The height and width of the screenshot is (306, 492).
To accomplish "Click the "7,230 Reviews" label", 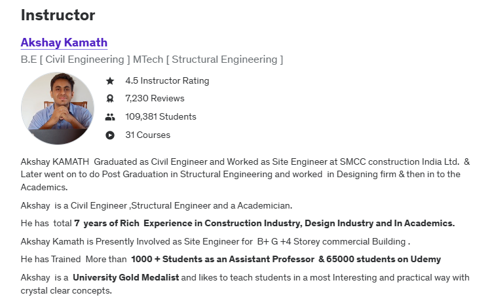I will [x=155, y=99].
